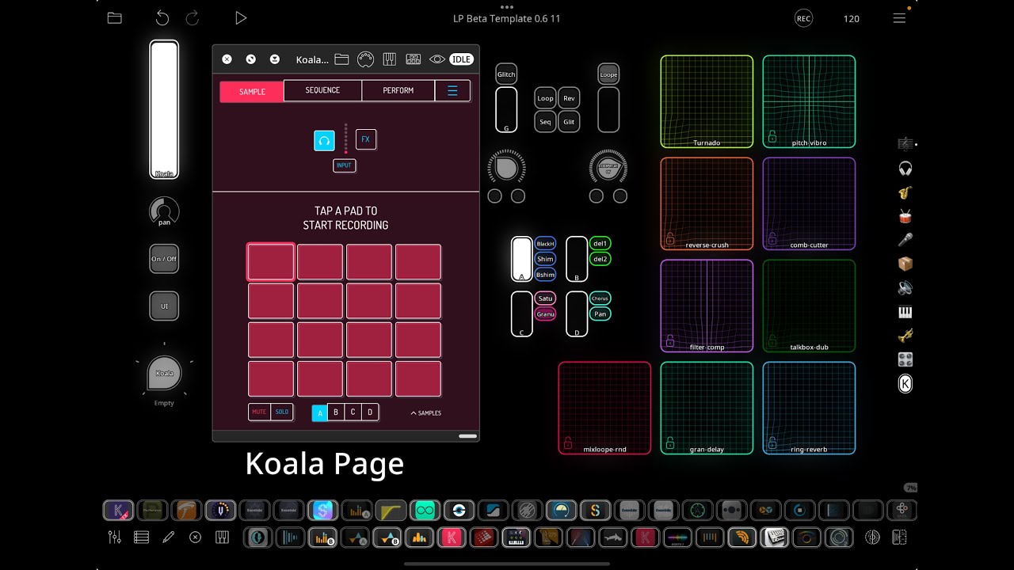Select pad bank D
The width and height of the screenshot is (1014, 570).
coord(369,412)
